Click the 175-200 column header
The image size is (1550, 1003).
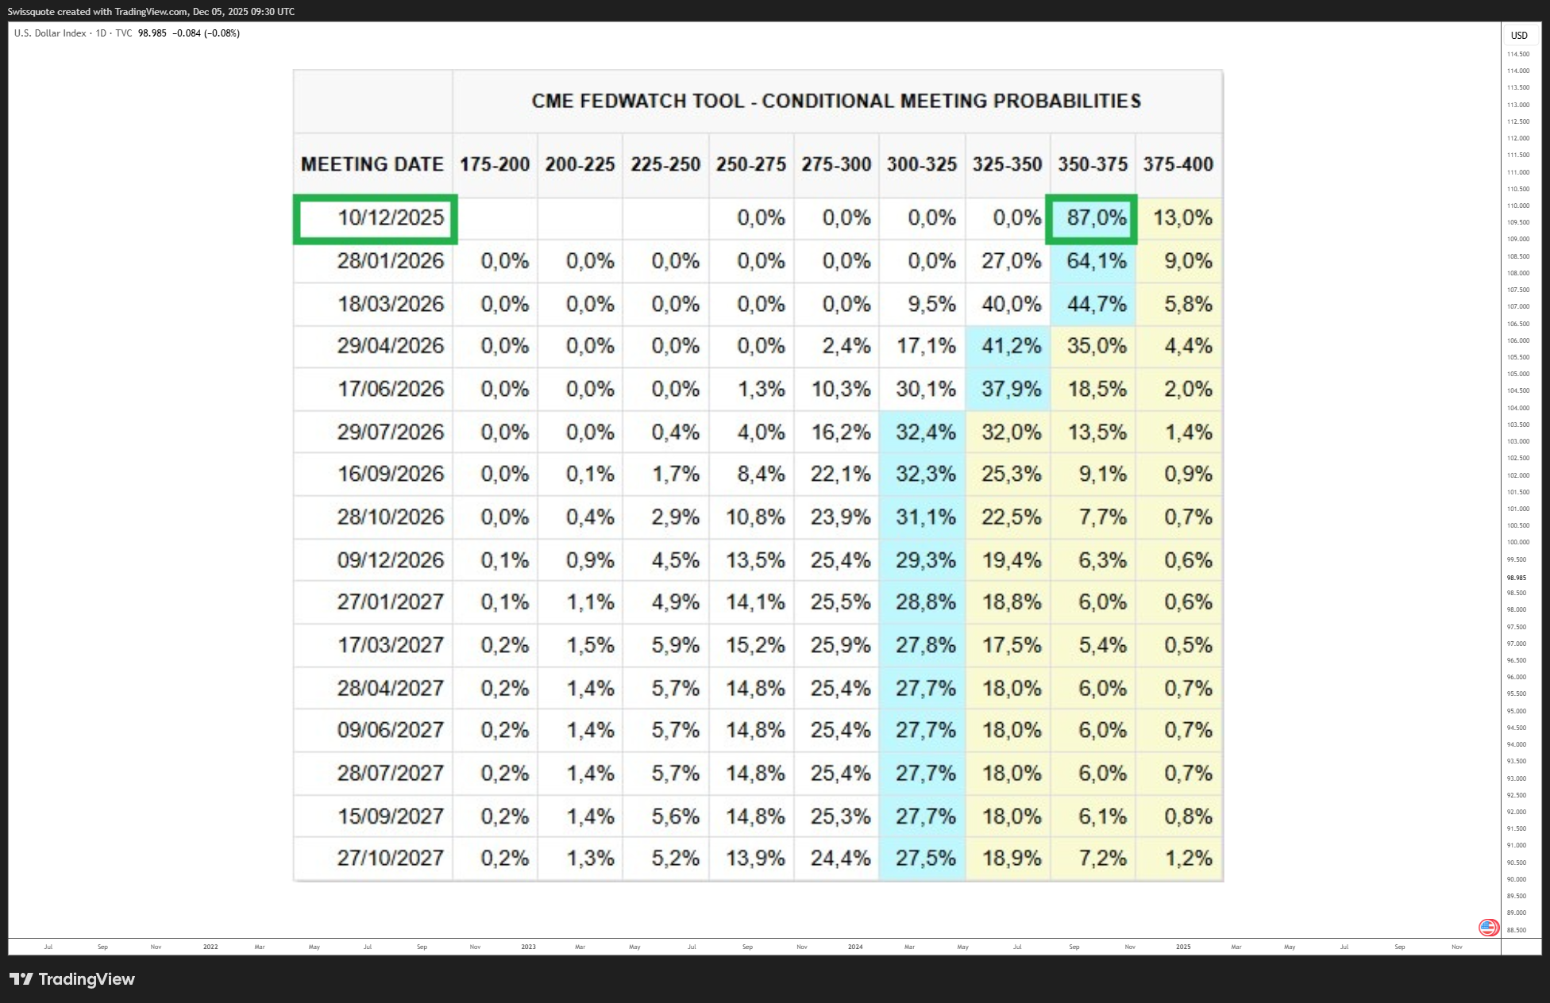tap(495, 164)
